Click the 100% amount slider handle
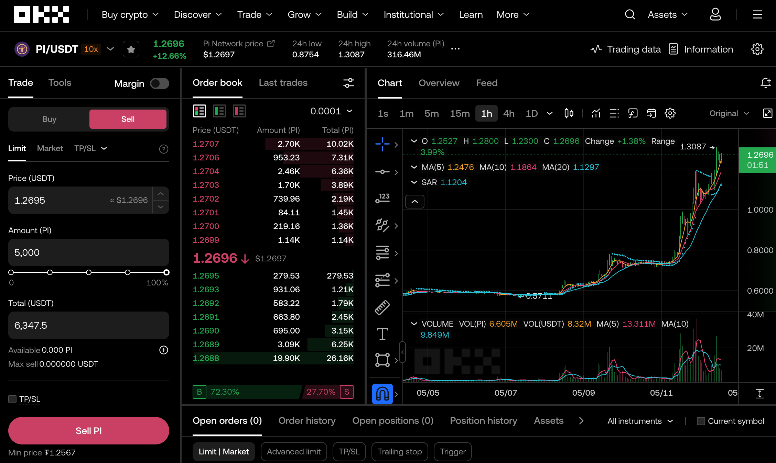This screenshot has width=776, height=463. [x=166, y=272]
